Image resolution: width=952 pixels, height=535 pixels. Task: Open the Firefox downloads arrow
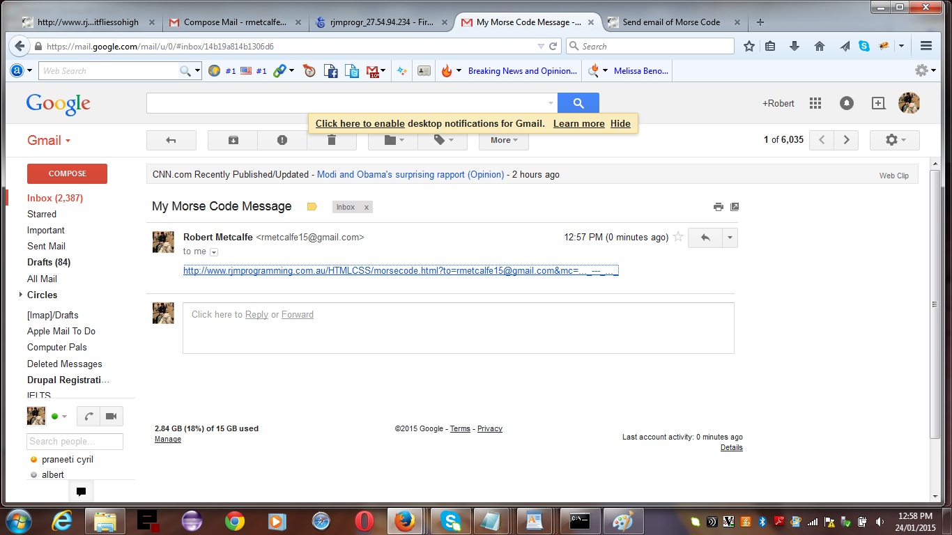click(x=794, y=46)
